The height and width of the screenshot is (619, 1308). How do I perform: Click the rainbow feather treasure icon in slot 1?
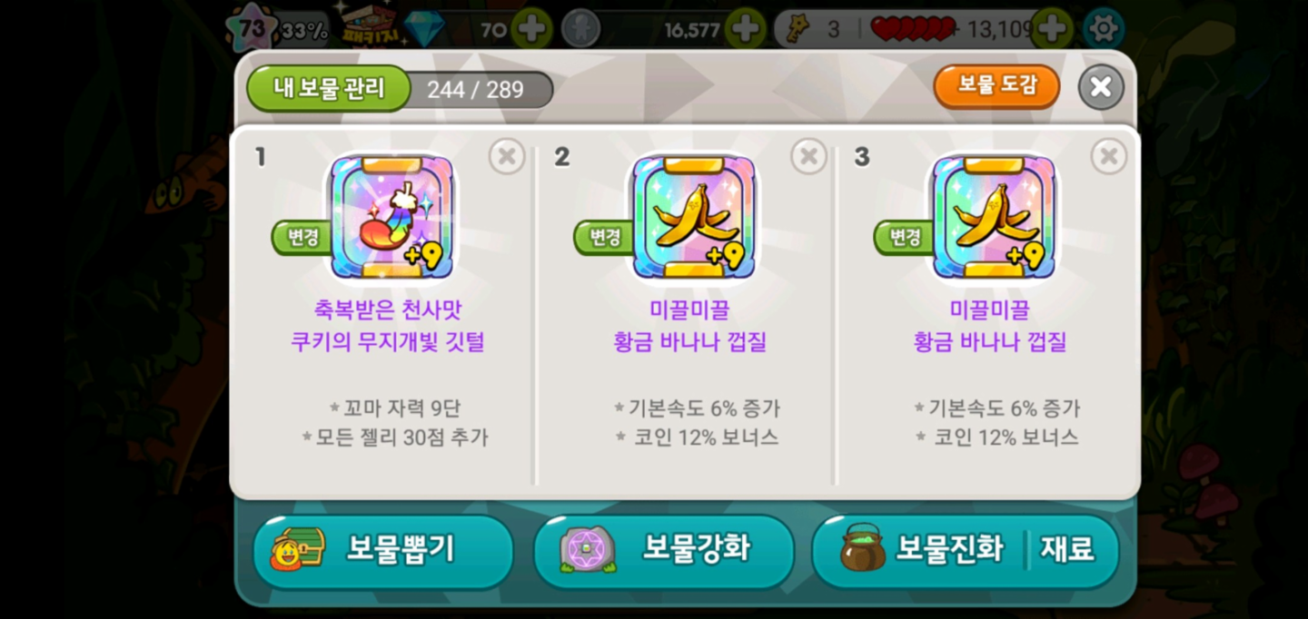(x=391, y=218)
